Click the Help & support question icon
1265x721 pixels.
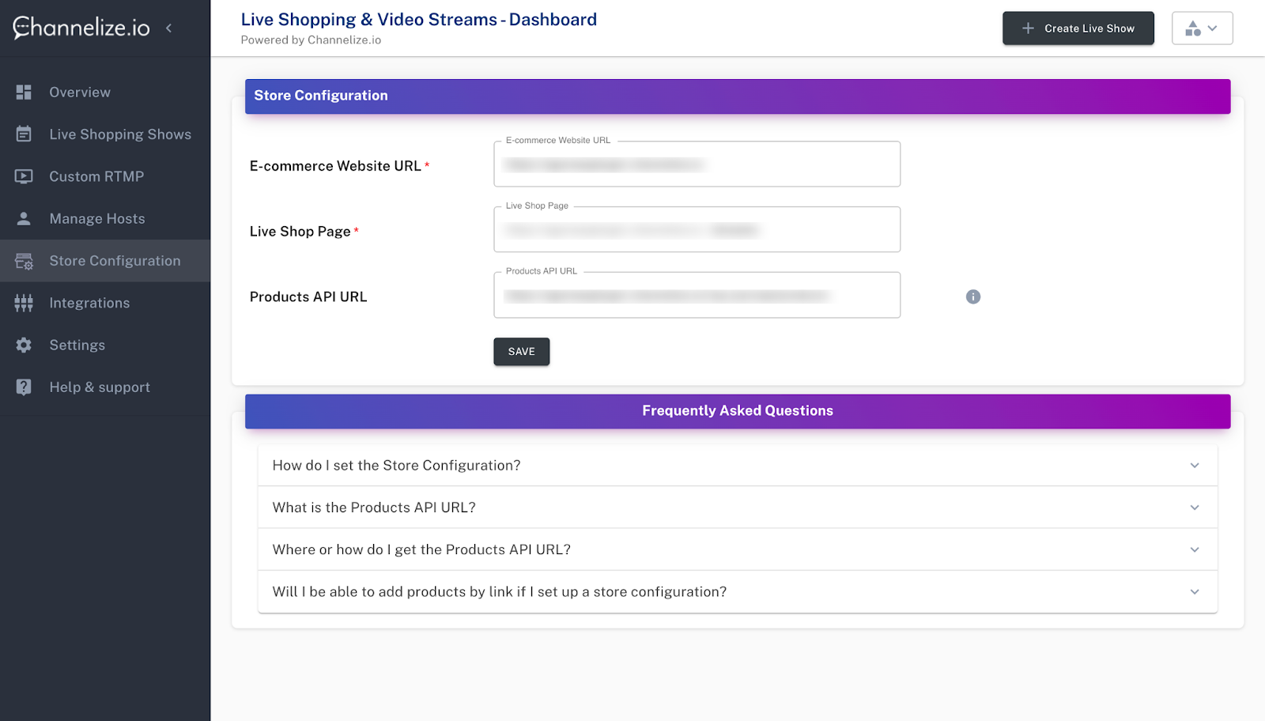(x=24, y=387)
